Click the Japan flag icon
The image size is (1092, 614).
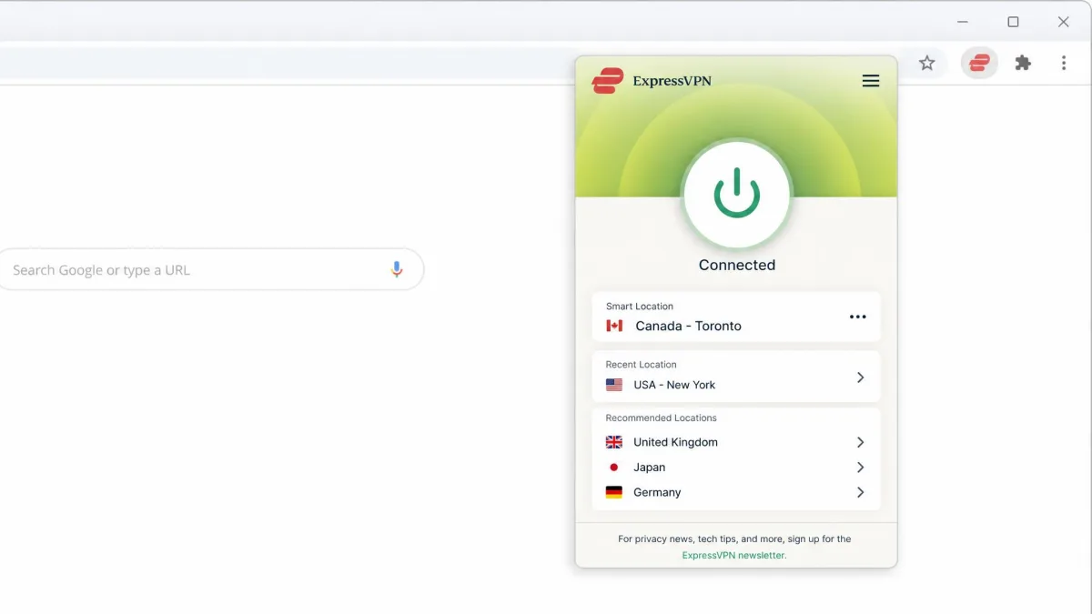614,468
